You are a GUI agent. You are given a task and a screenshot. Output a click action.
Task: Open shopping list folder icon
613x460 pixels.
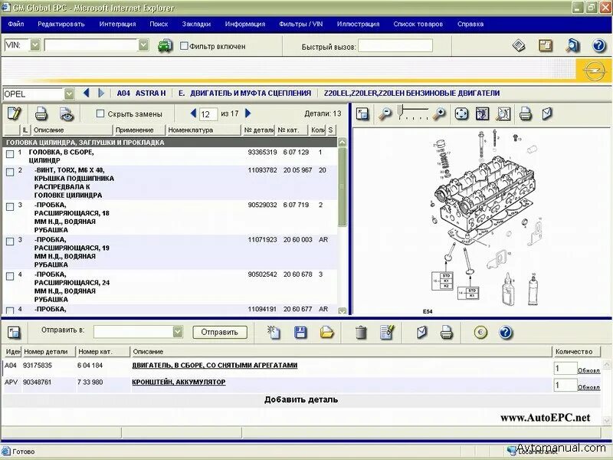point(326,333)
